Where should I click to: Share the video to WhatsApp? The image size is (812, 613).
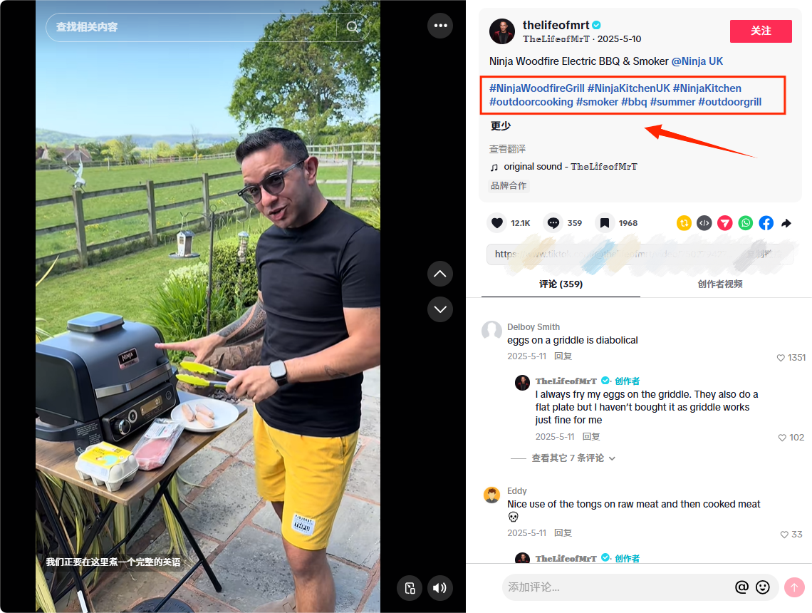745,223
